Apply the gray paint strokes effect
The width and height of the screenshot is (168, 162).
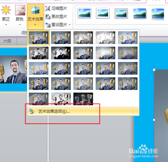coord(39,53)
